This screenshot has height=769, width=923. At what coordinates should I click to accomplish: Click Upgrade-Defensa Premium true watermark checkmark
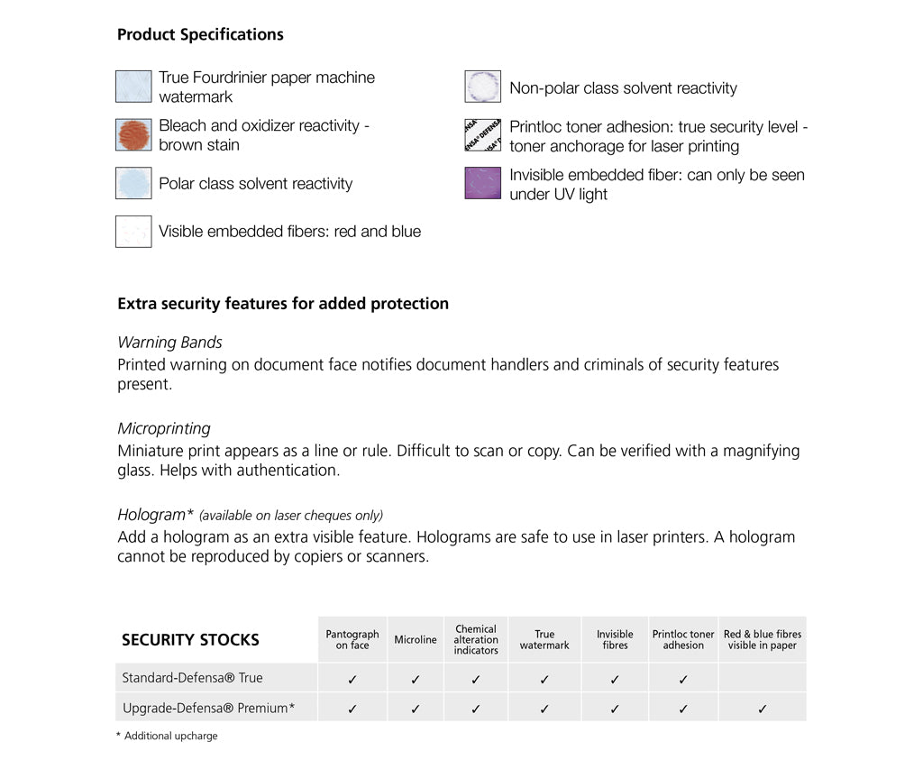coord(544,709)
